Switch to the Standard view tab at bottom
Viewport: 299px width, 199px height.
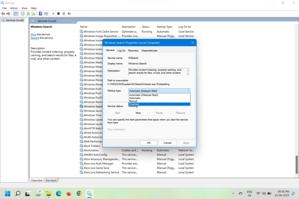pos(51,180)
